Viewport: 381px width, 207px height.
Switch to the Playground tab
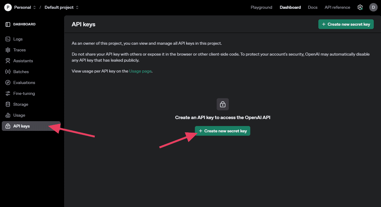261,7
